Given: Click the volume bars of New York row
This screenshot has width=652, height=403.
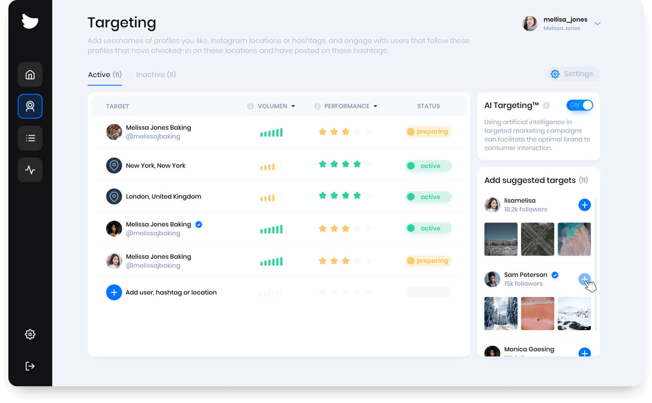Looking at the screenshot, I should point(271,166).
